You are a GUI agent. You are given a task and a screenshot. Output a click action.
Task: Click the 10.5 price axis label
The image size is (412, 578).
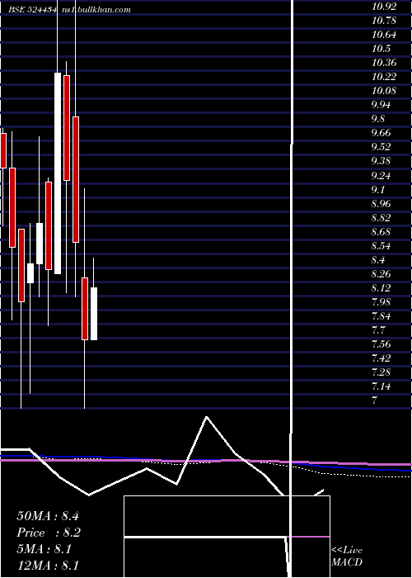pyautogui.click(x=381, y=49)
